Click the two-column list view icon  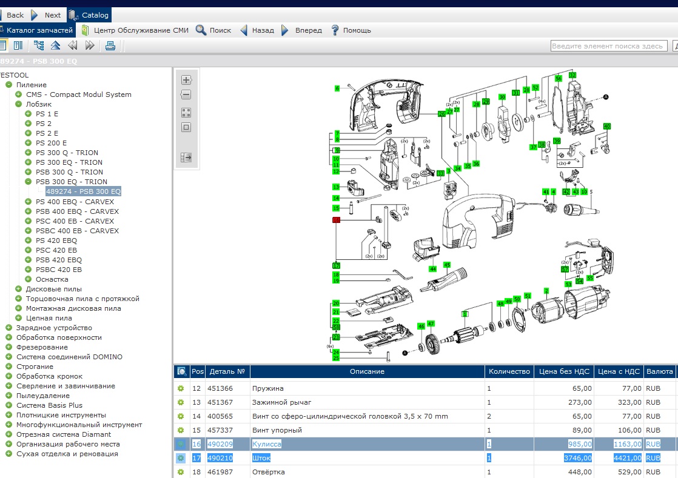(x=18, y=45)
